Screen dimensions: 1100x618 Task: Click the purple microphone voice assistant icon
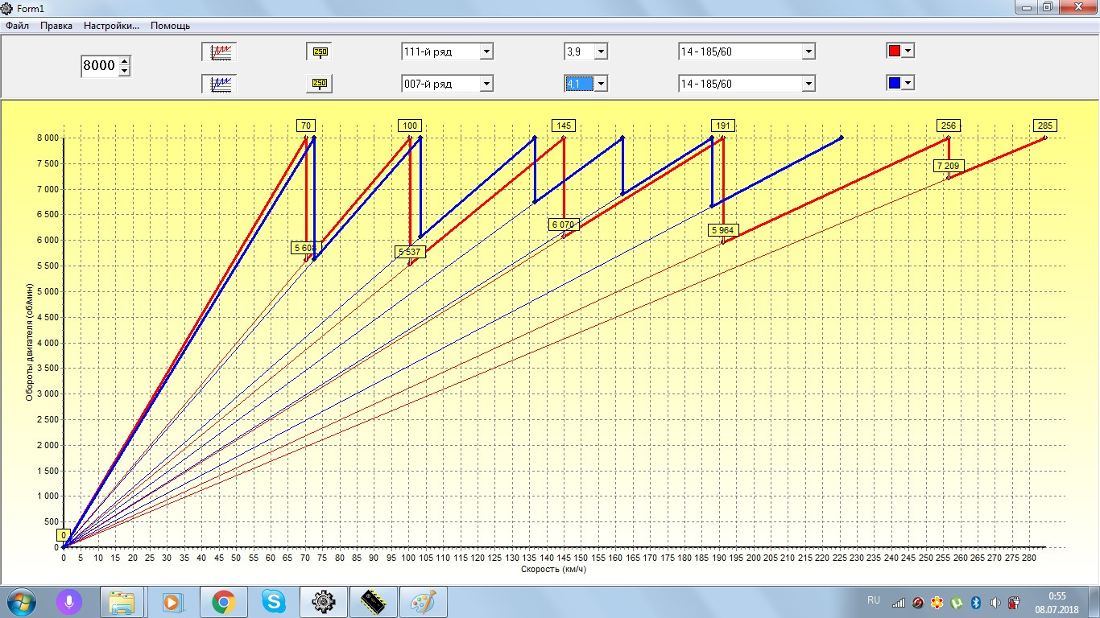[70, 602]
